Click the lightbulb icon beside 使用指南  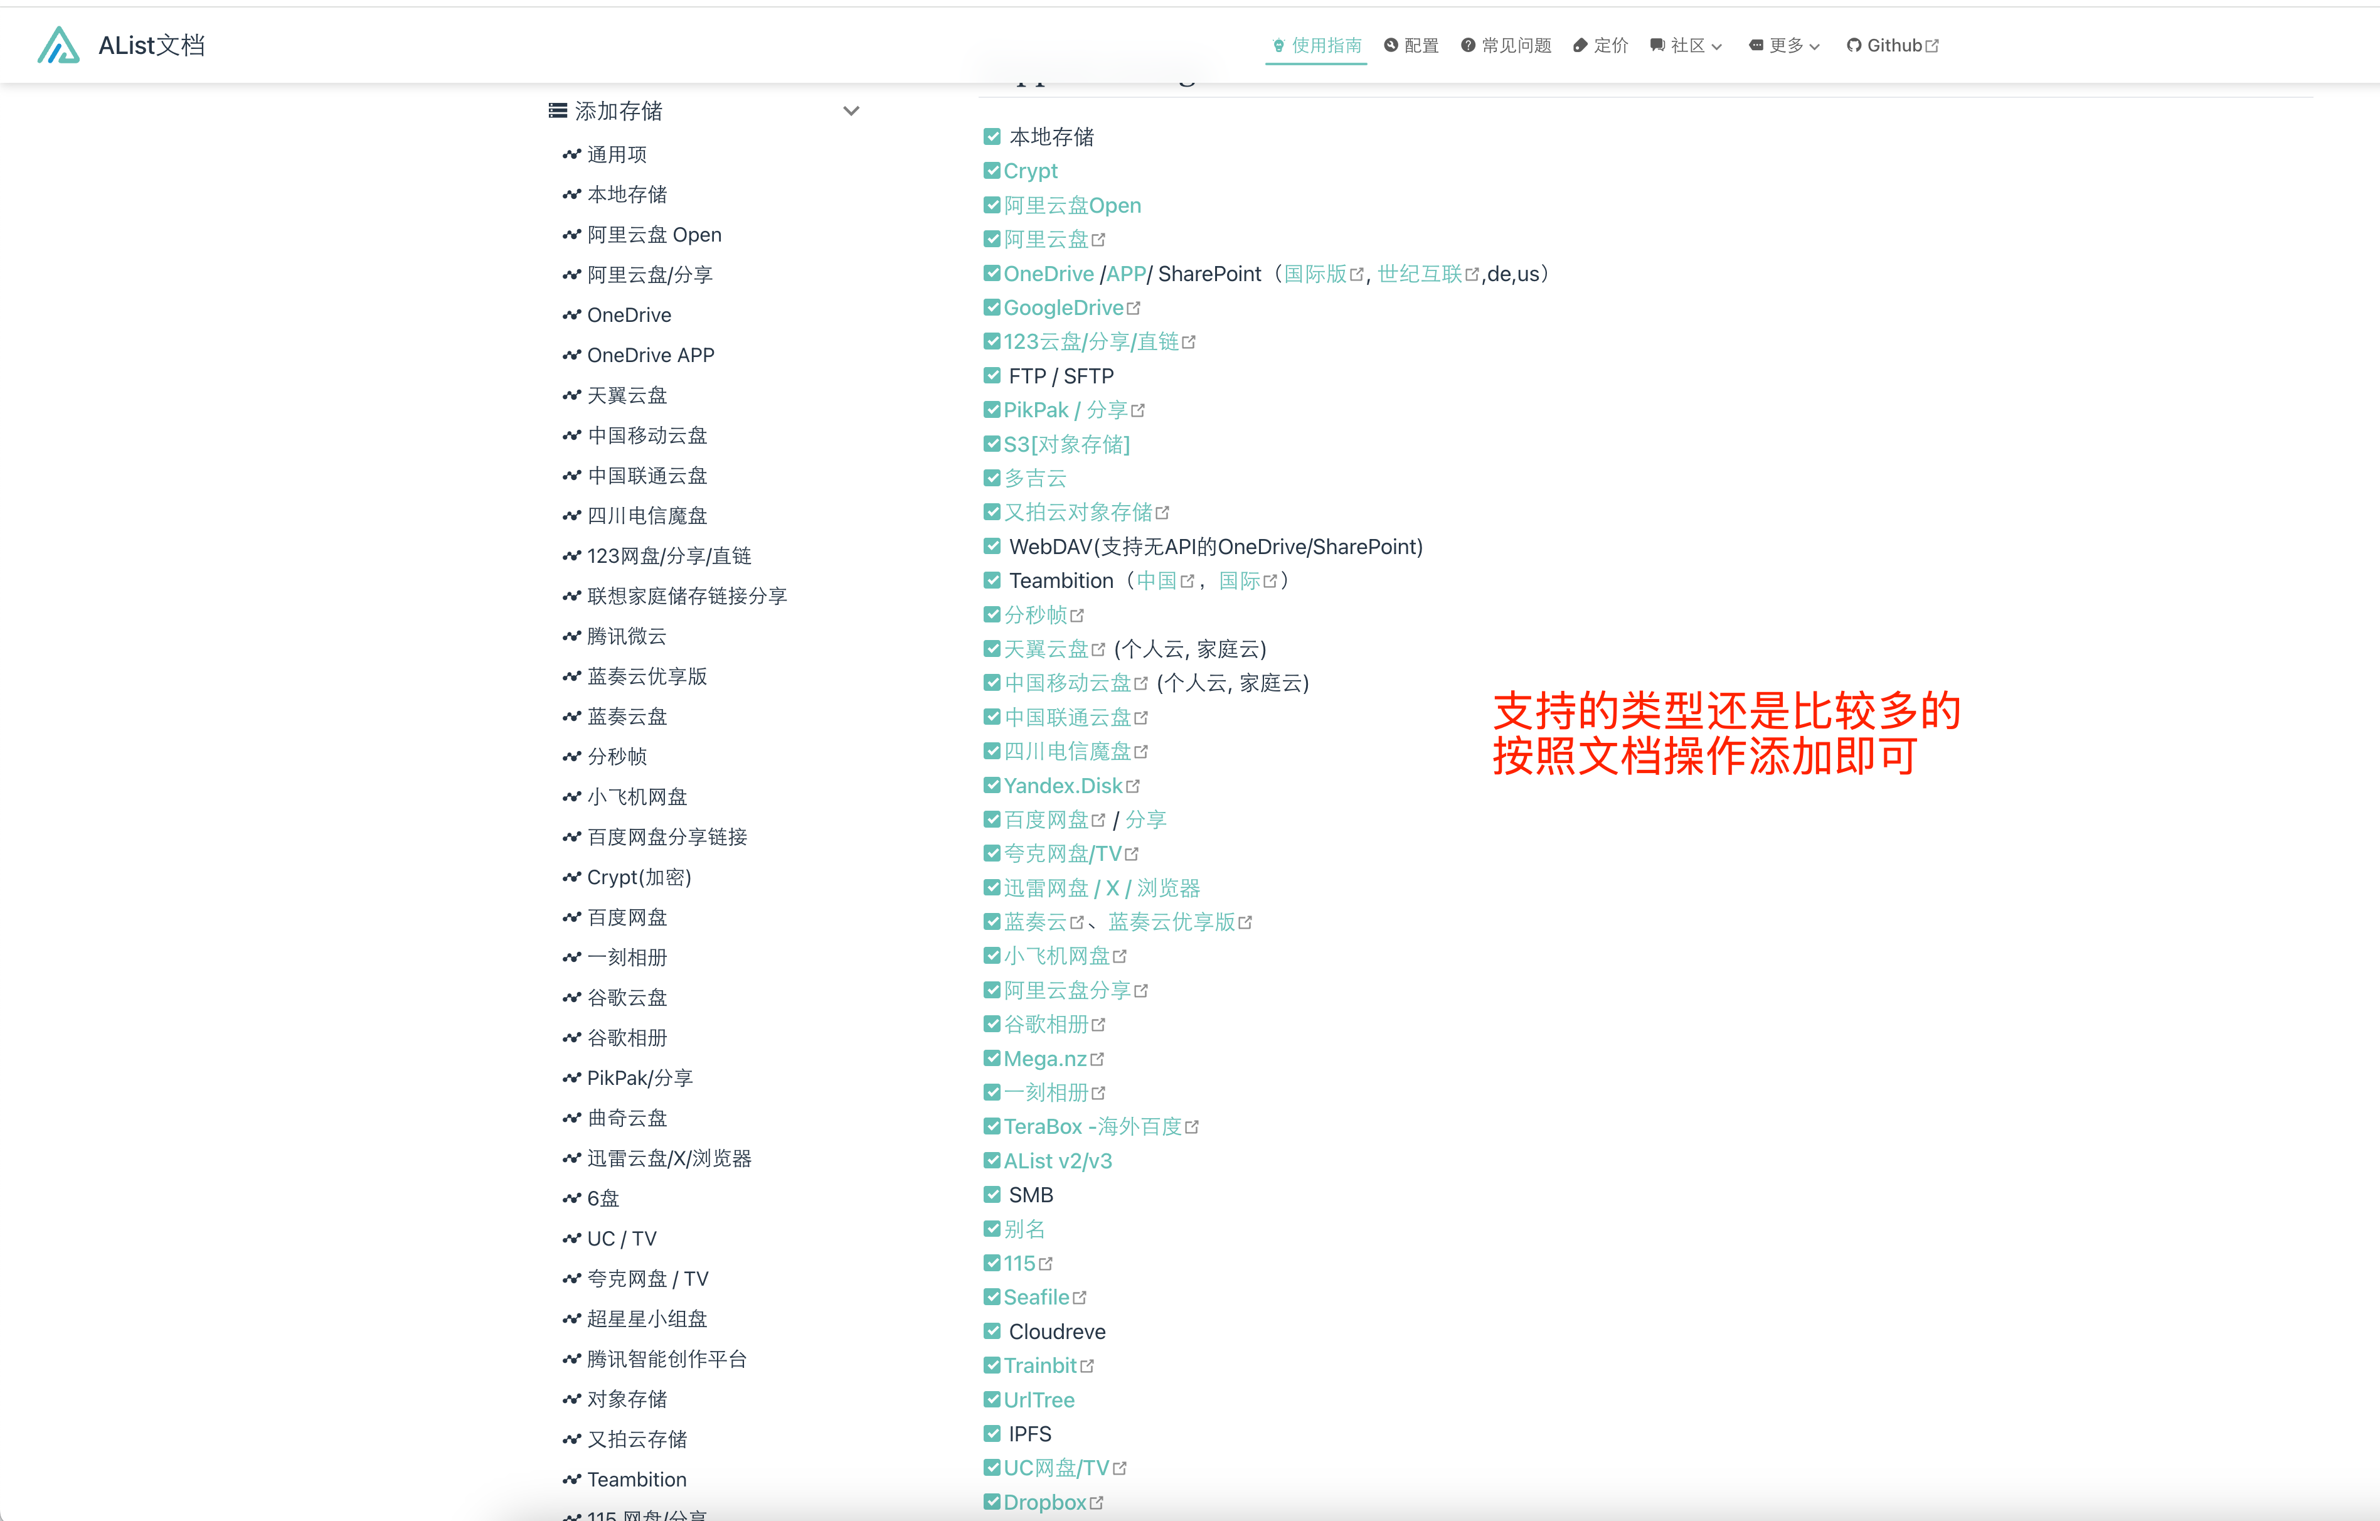(x=1278, y=45)
